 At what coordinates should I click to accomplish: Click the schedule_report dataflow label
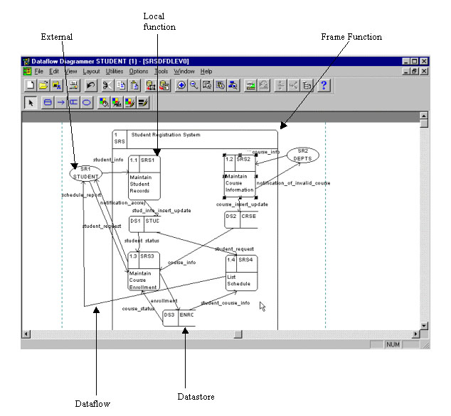tap(81, 195)
